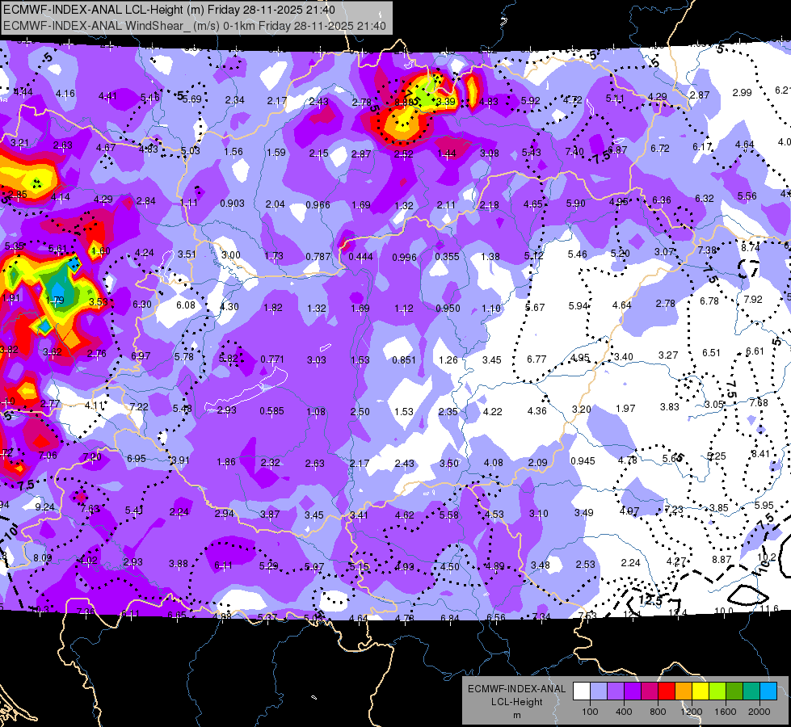Click the white legend swatch
Image resolution: width=791 pixels, height=727 pixels.
(x=581, y=691)
